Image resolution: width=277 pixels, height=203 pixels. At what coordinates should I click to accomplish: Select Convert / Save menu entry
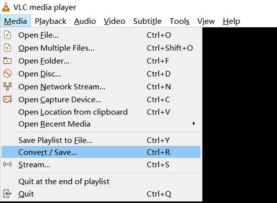(x=48, y=152)
